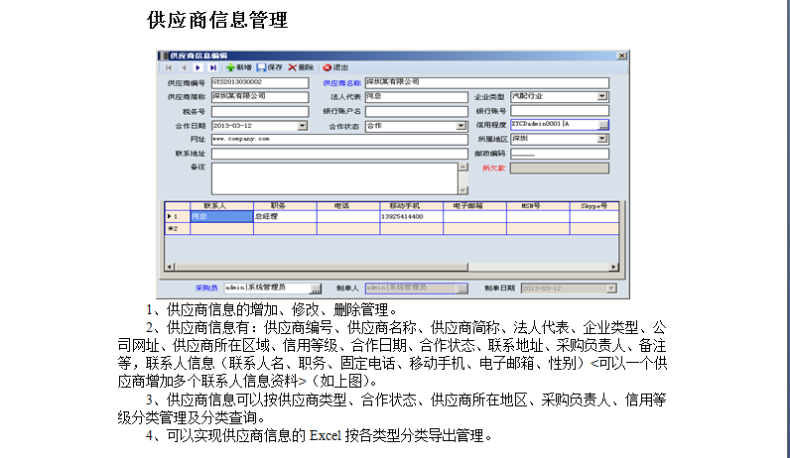Open the 企业类型 dropdown
Image resolution: width=790 pixels, height=458 pixels.
(602, 97)
